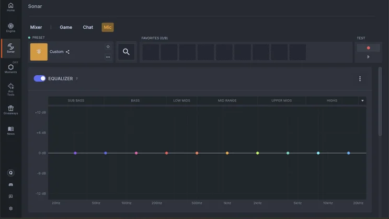Image resolution: width=389 pixels, height=219 pixels.
Task: Select the indigo EQ point near 50Hz
Action: tap(106, 153)
